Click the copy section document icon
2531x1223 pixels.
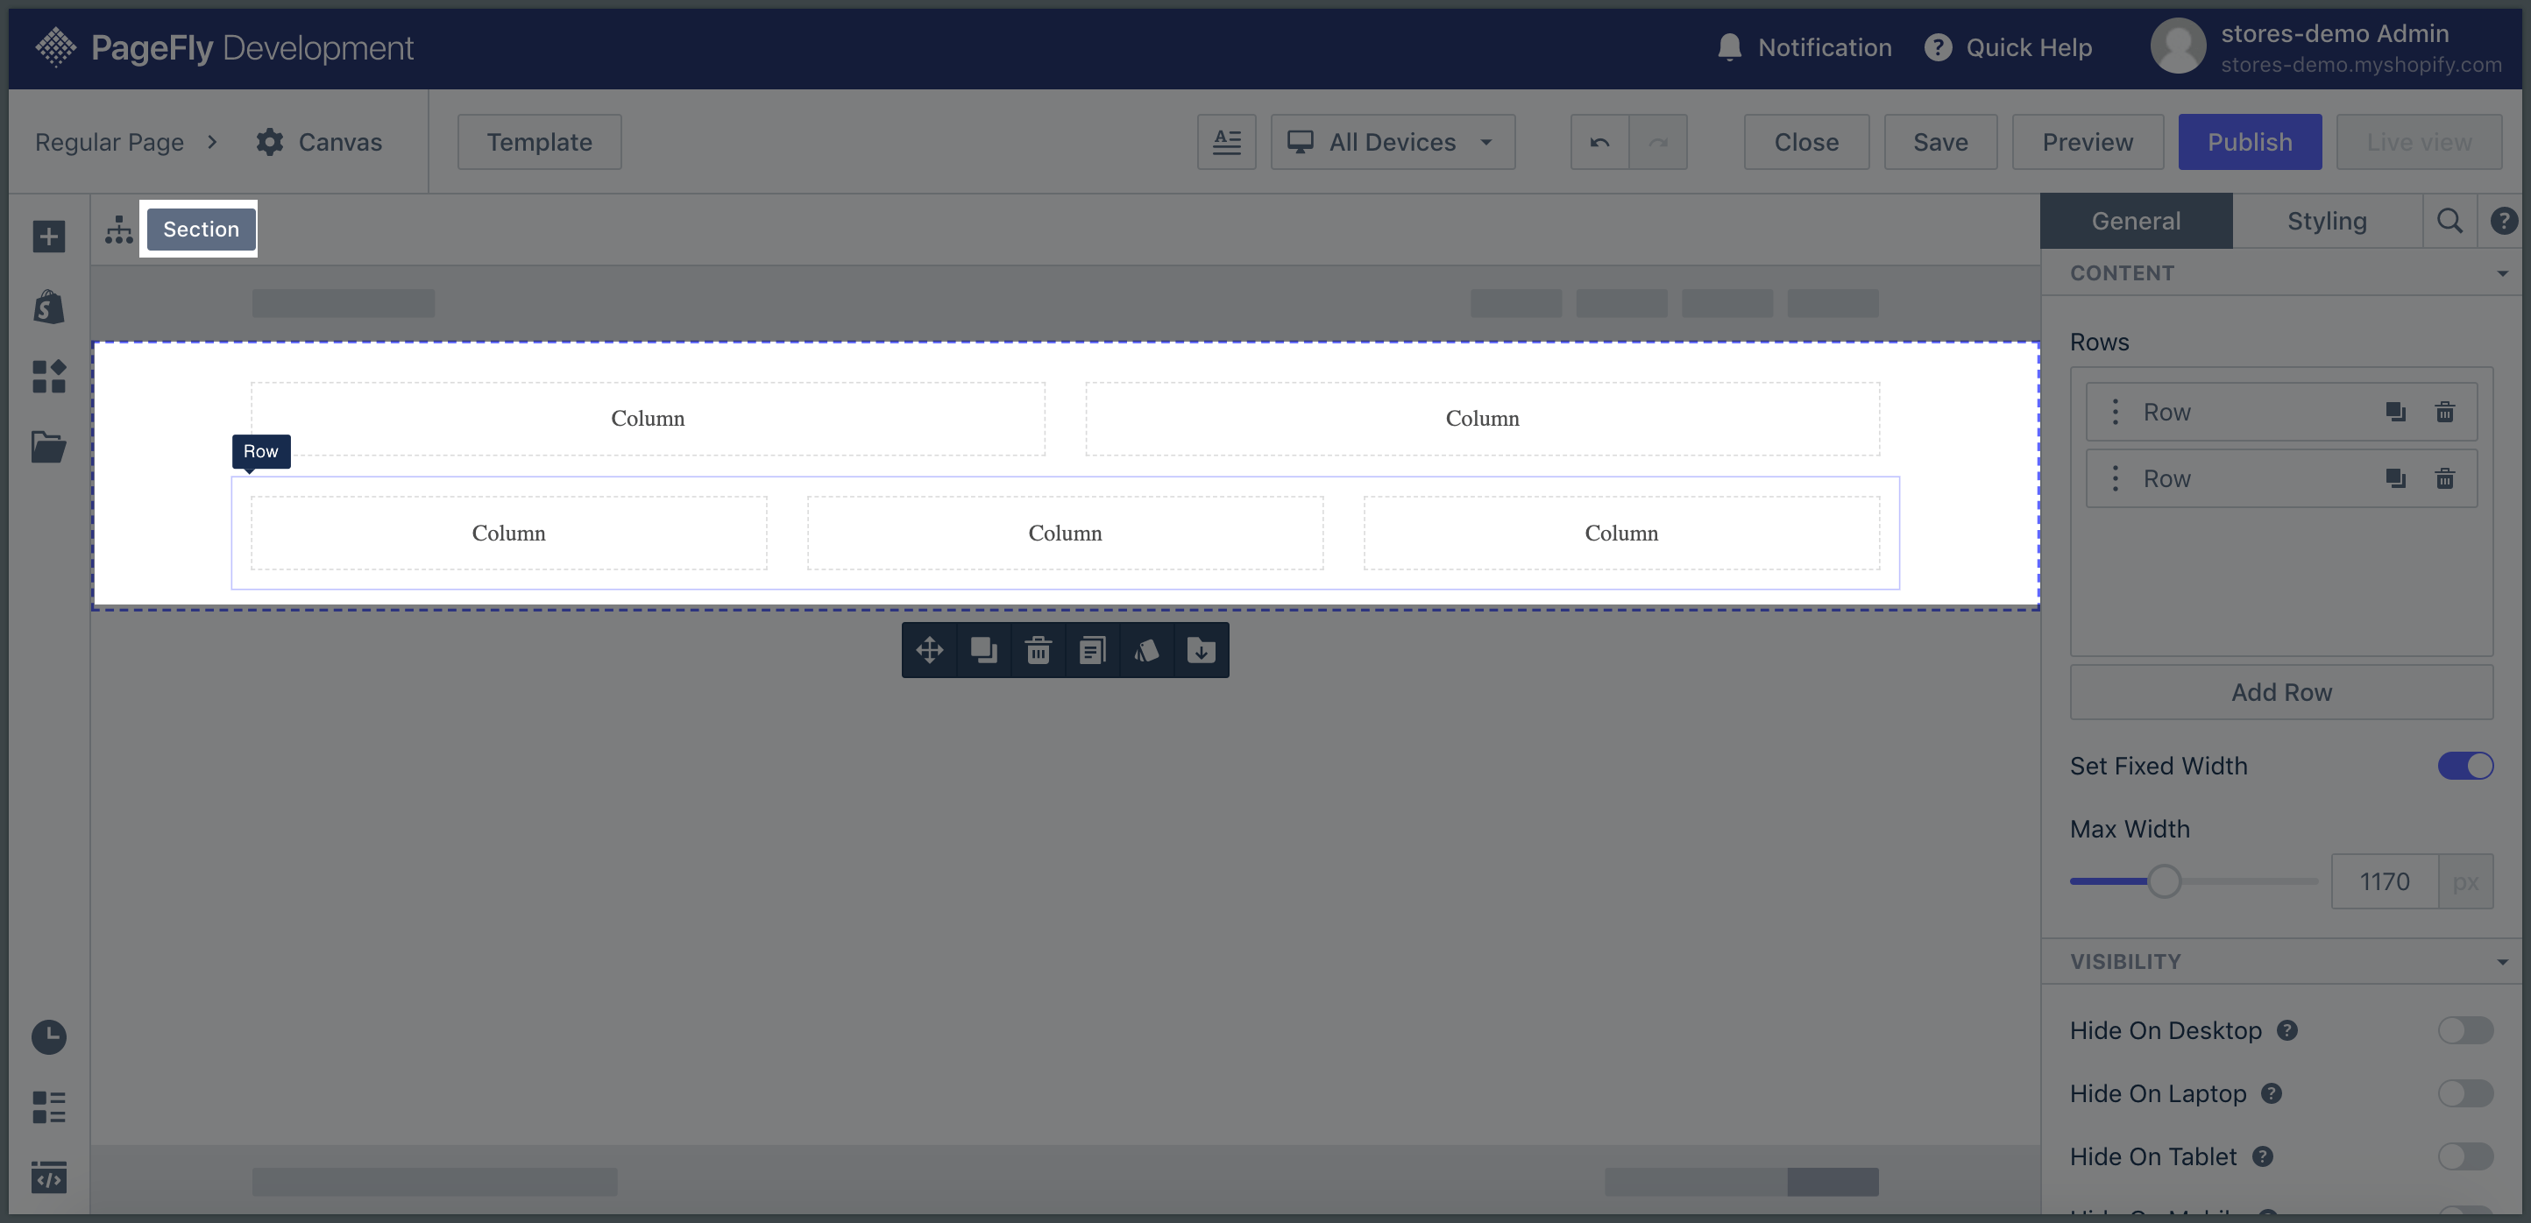coord(1093,649)
